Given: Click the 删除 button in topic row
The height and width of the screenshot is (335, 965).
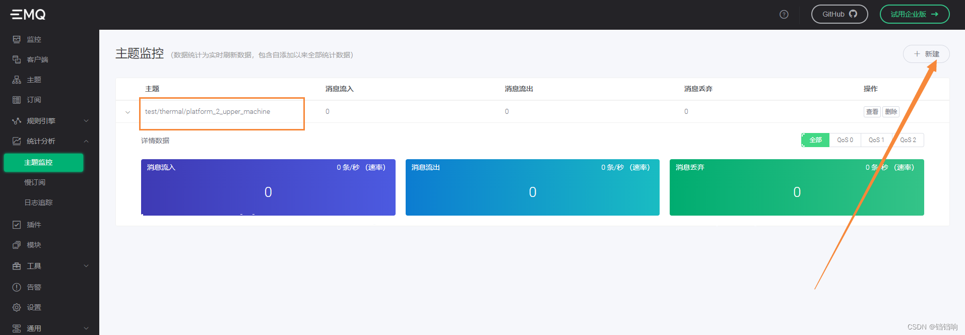Looking at the screenshot, I should pyautogui.click(x=891, y=112).
